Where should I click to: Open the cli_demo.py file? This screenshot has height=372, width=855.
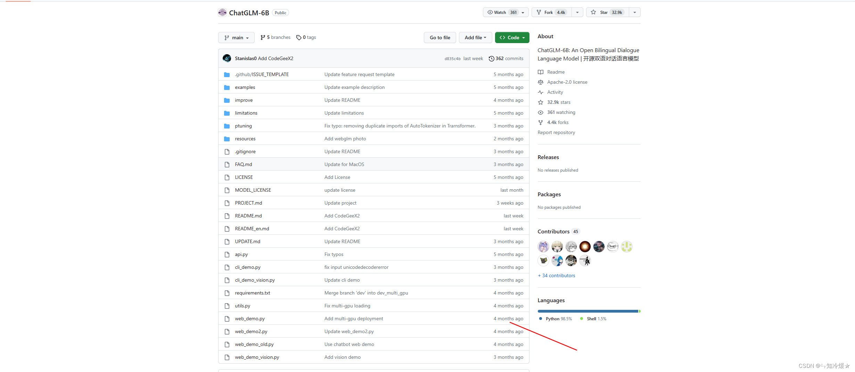(x=247, y=267)
